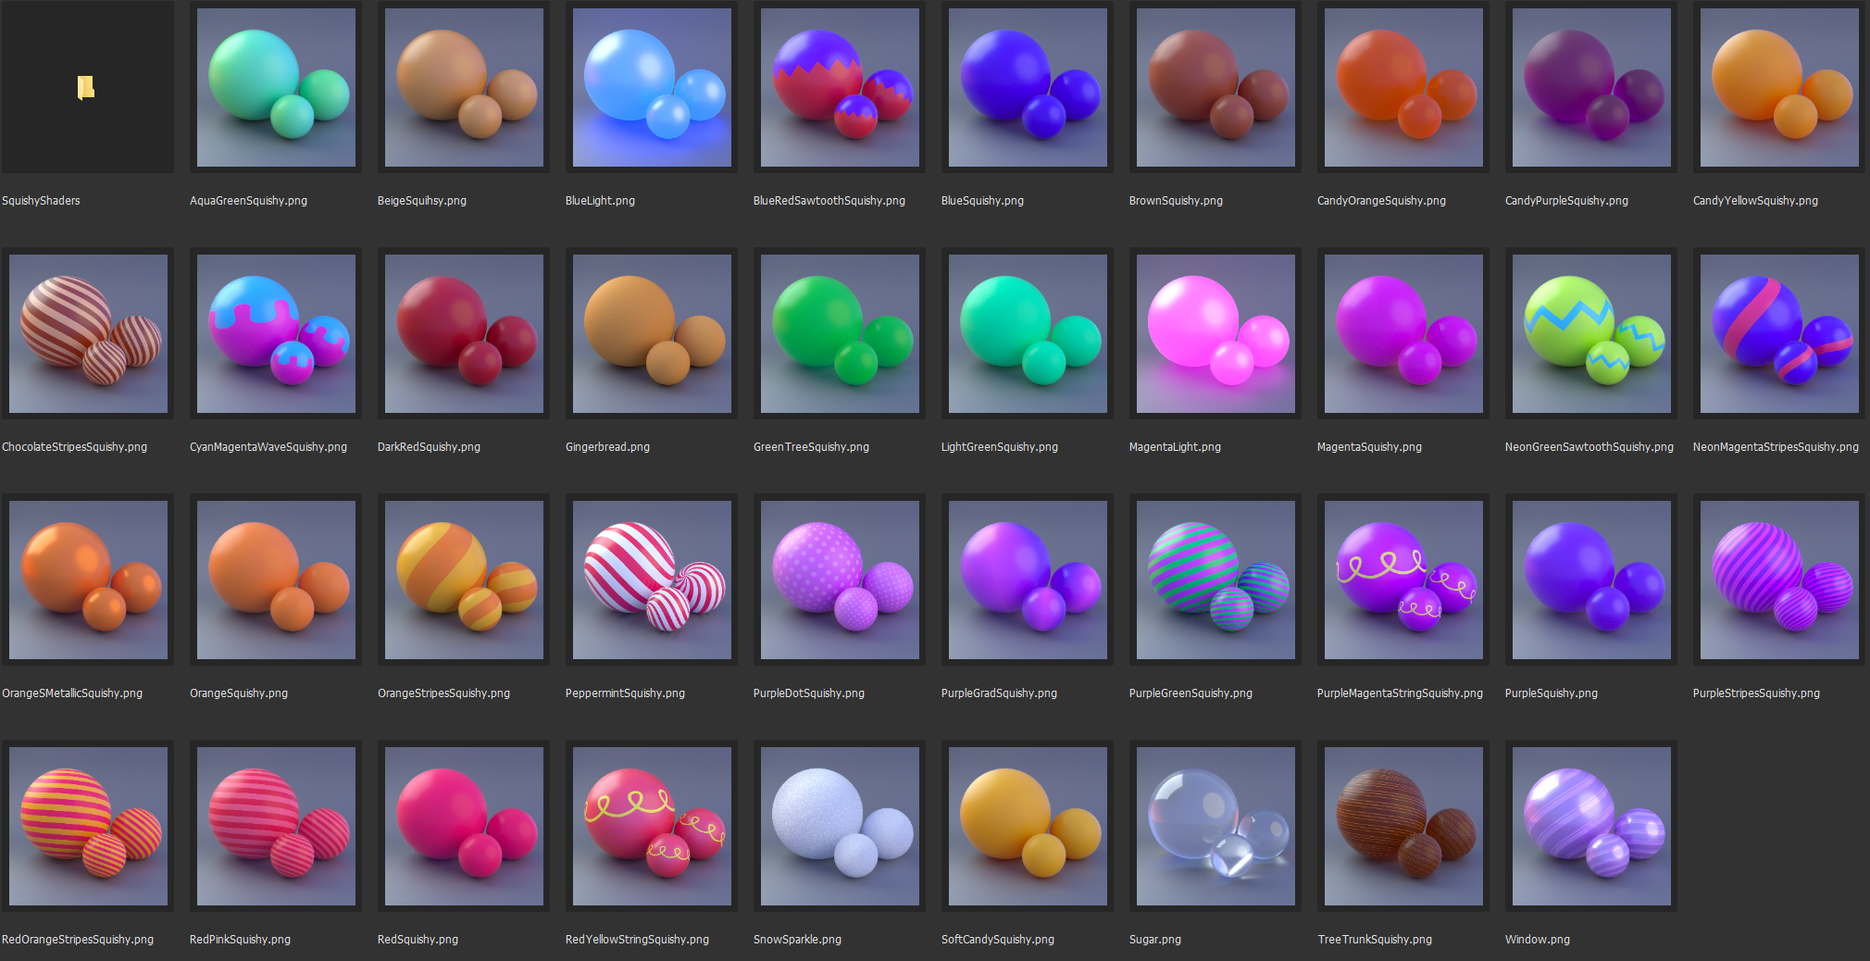Click the RedOrangeStripesSquishy.png file name
Viewport: 1870px width, 961px height.
78,940
